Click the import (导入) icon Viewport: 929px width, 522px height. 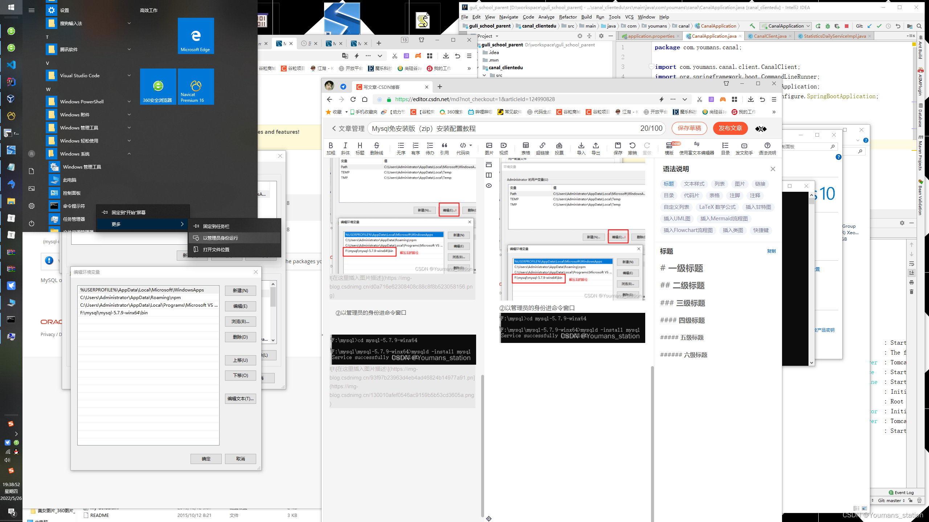pos(581,148)
